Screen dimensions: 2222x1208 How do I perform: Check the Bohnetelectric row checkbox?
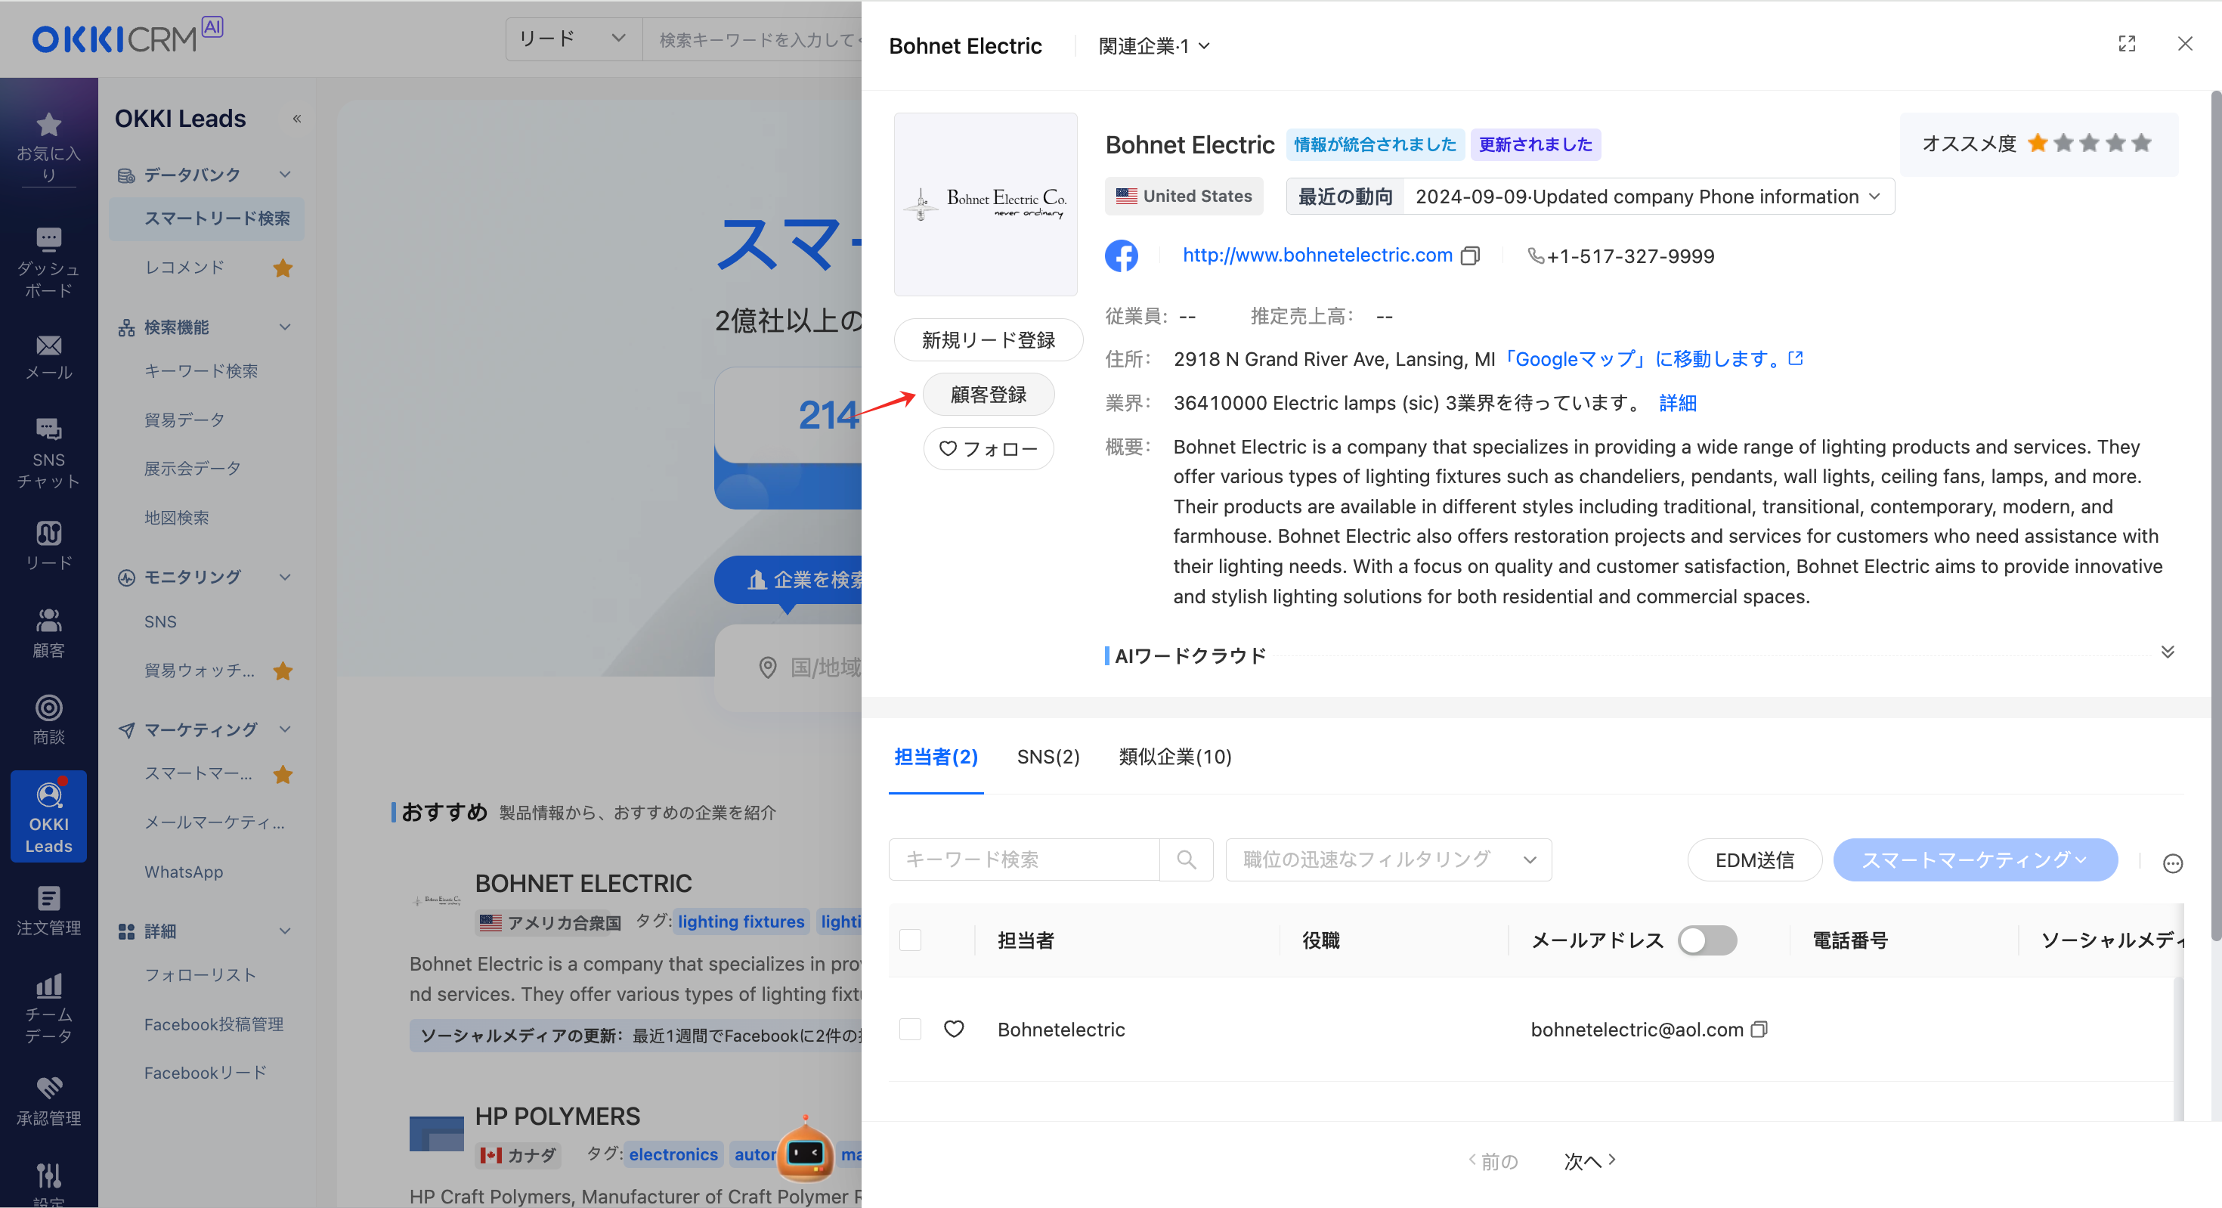(x=910, y=1029)
